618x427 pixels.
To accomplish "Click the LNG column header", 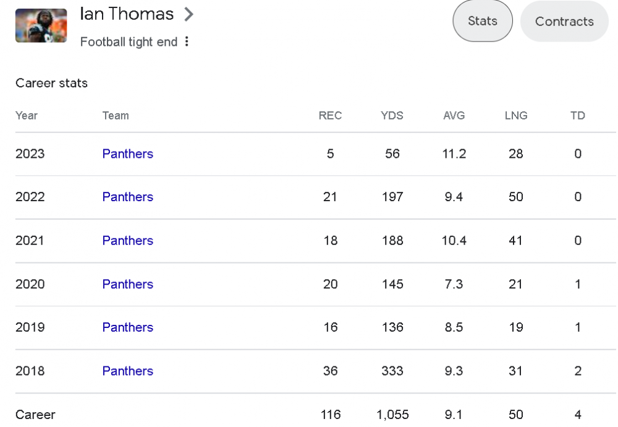I will [x=516, y=115].
